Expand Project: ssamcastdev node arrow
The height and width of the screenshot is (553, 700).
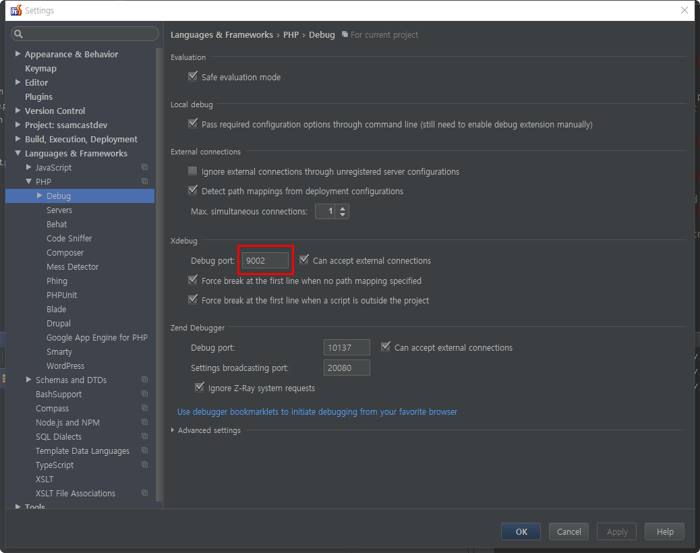coord(18,125)
